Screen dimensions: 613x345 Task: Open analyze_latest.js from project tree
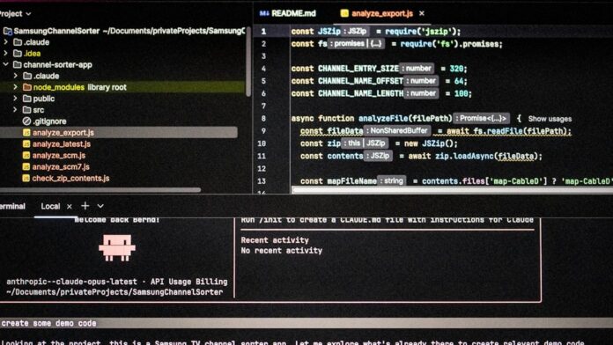click(x=62, y=143)
